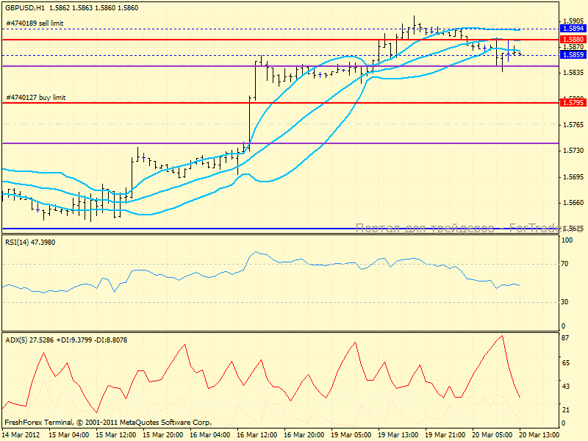
Task: Click the red 1.5795 price tag
Action: coord(573,103)
